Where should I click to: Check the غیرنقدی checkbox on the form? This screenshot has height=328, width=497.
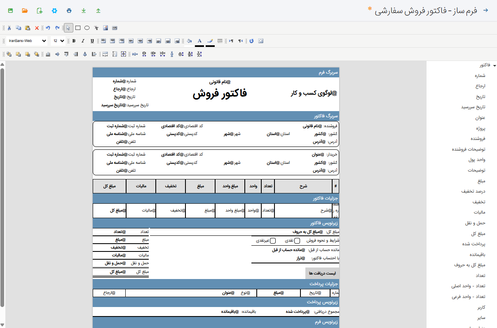[272, 241]
